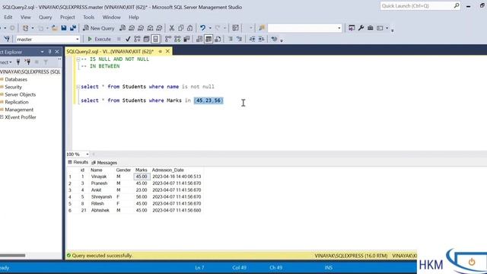Open Object Explorer window position dropdown
This screenshot has width=487, height=274.
pos(43,52)
